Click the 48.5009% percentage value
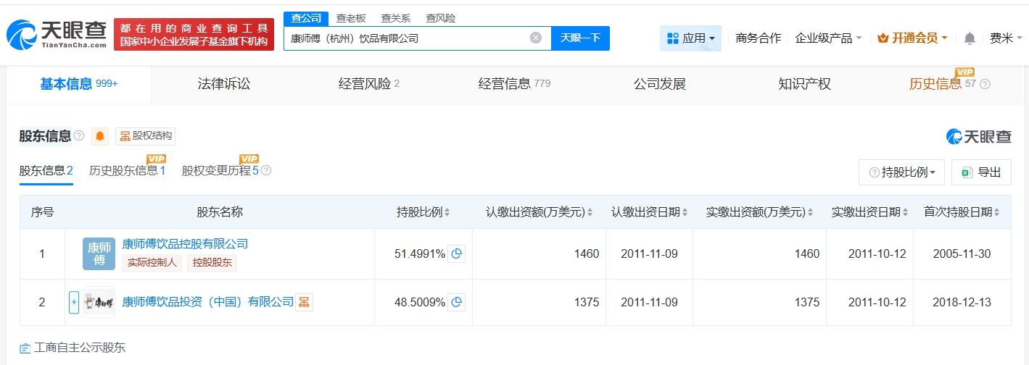 click(419, 302)
